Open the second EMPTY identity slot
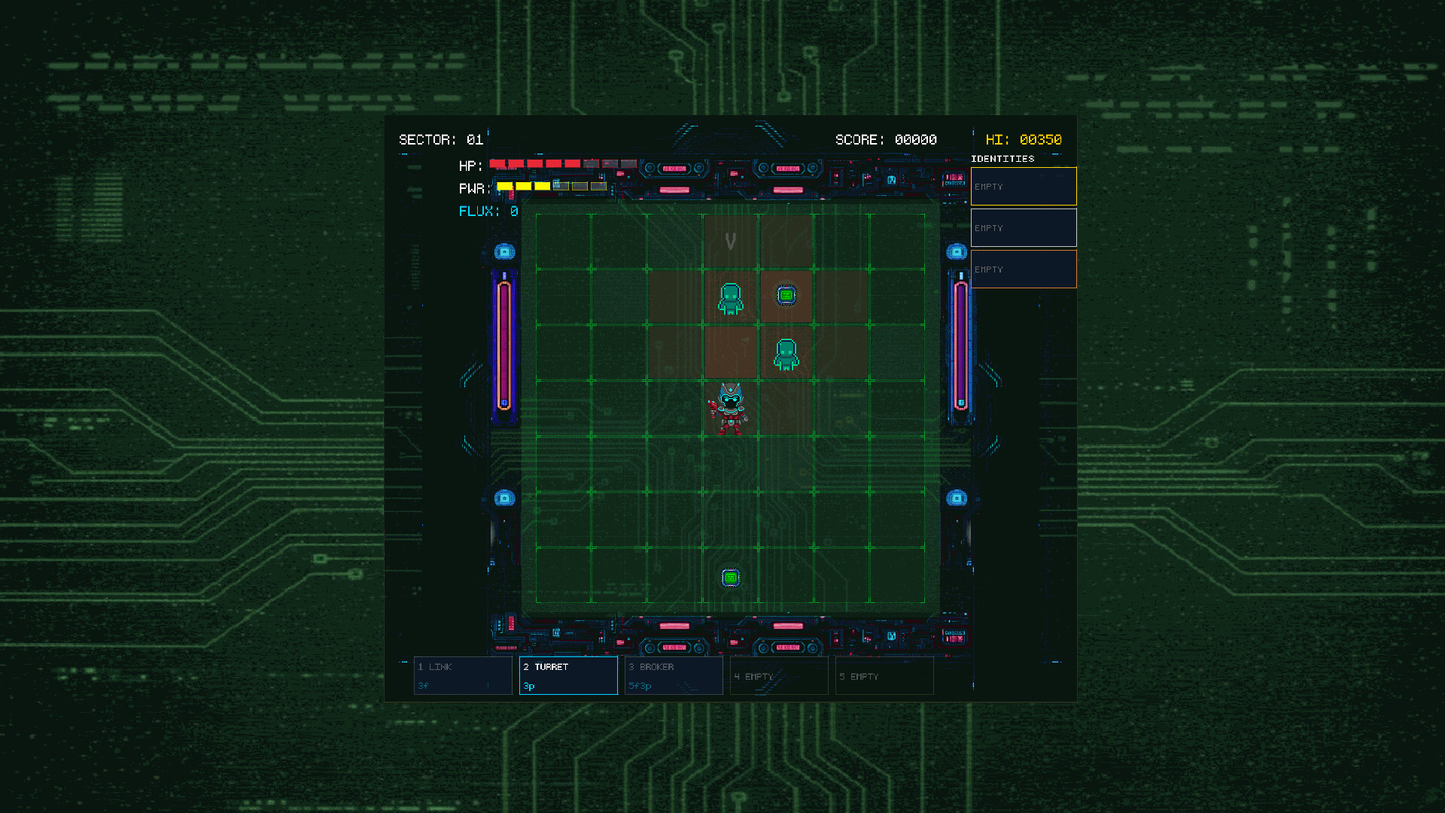Image resolution: width=1445 pixels, height=813 pixels. click(x=1024, y=227)
